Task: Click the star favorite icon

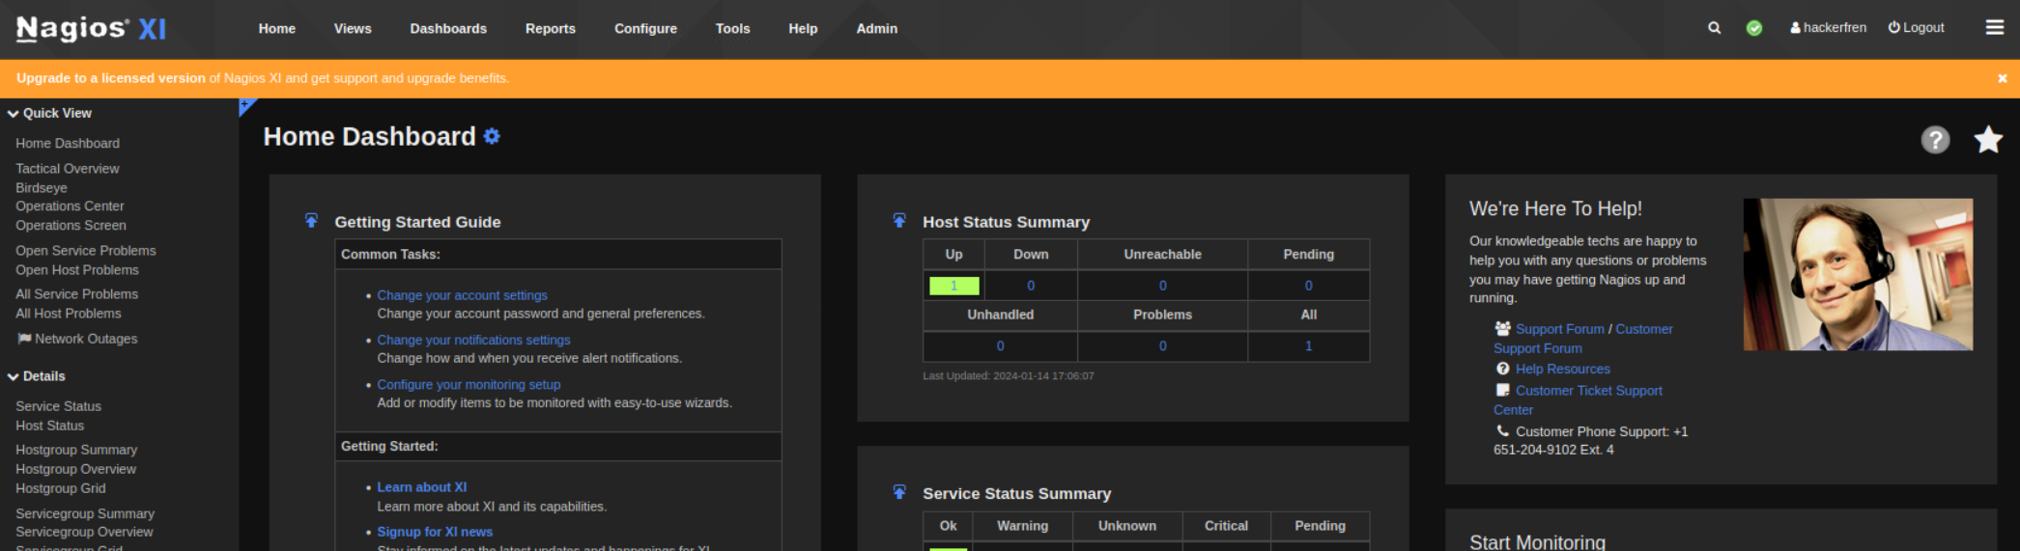Action: [x=1987, y=140]
